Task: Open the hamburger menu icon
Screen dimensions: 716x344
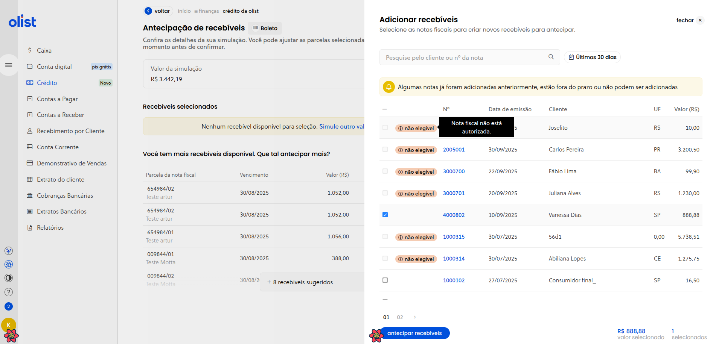Action: point(9,65)
